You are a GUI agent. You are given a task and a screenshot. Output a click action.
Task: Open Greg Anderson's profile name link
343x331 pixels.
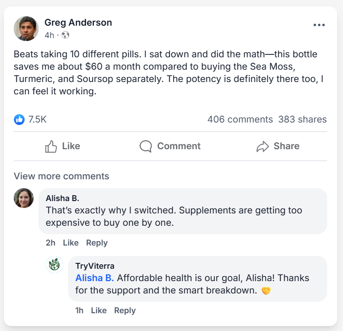[x=78, y=22]
